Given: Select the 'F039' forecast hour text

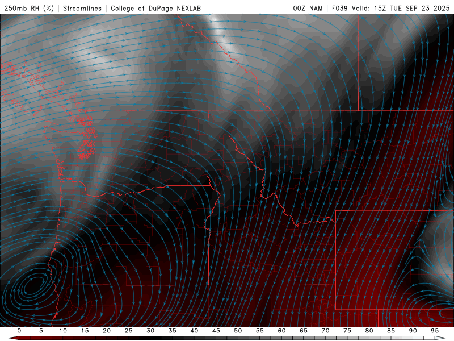Looking at the screenshot, I should coord(339,8).
